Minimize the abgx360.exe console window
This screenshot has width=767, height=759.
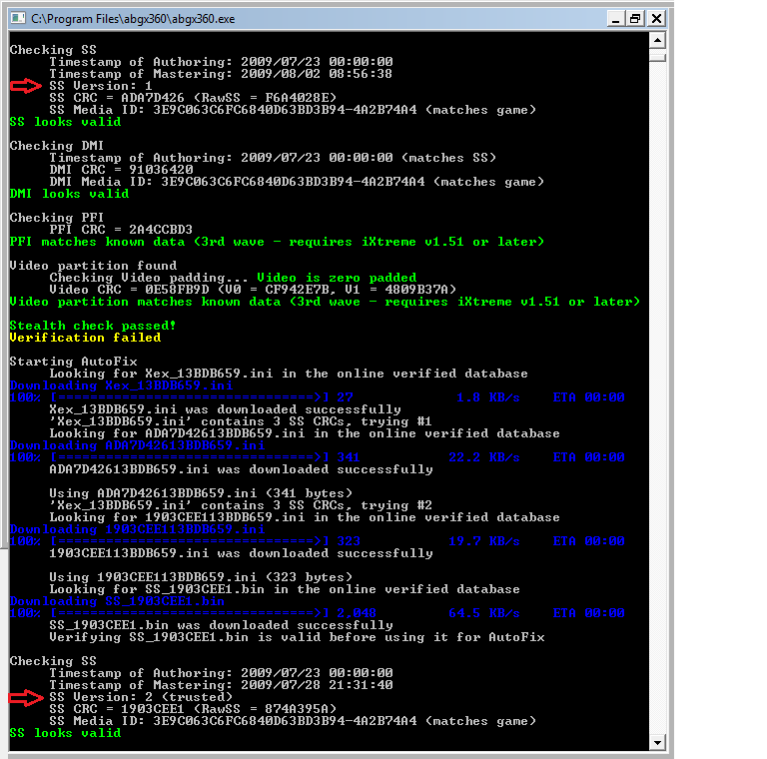click(616, 19)
